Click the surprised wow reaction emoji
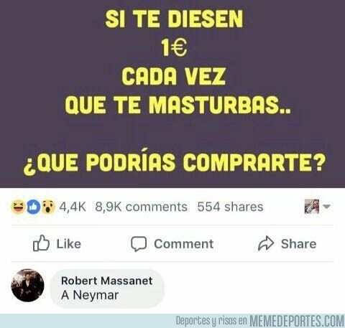The height and width of the screenshot is (328, 345). [48, 207]
